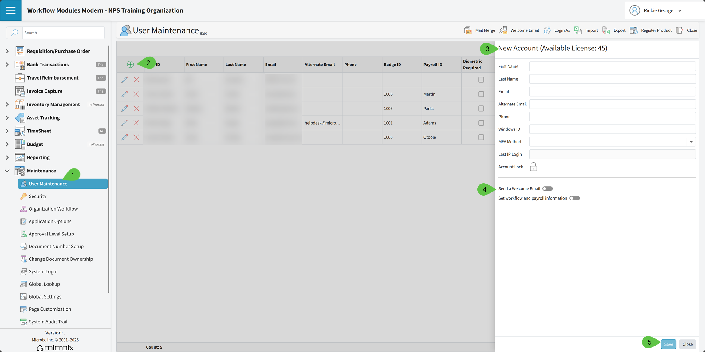705x352 pixels.
Task: Collapse the Maintenance section
Action: (x=7, y=171)
